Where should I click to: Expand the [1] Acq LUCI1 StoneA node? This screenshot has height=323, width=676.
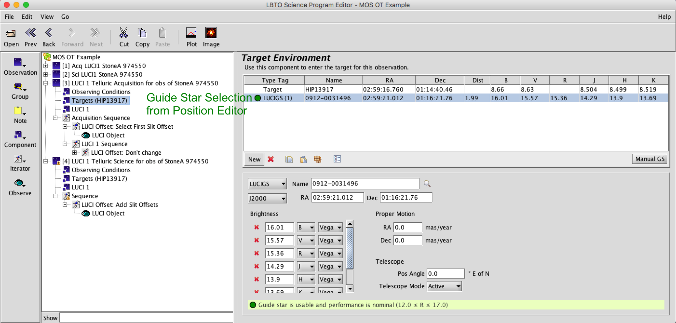pos(46,66)
